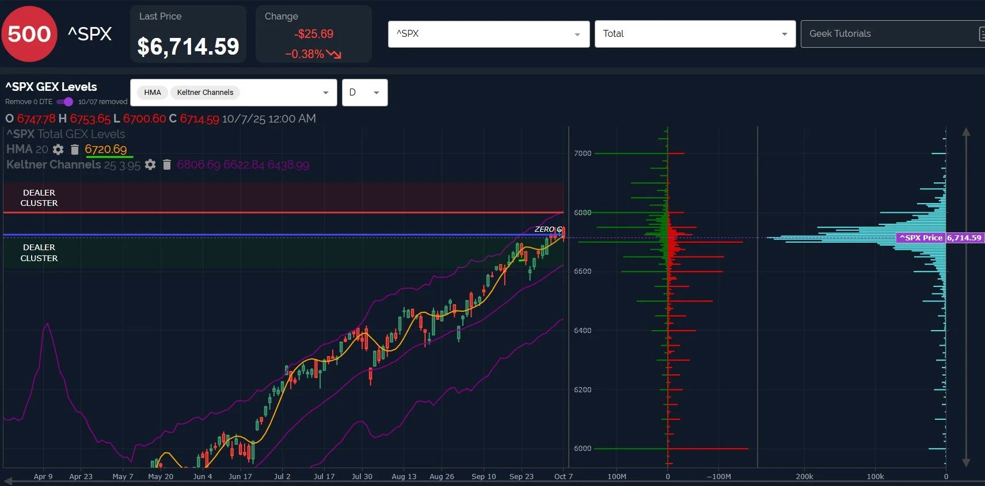Click the 6800 strike label on the GEX axis
This screenshot has width=985, height=486.
click(x=583, y=213)
